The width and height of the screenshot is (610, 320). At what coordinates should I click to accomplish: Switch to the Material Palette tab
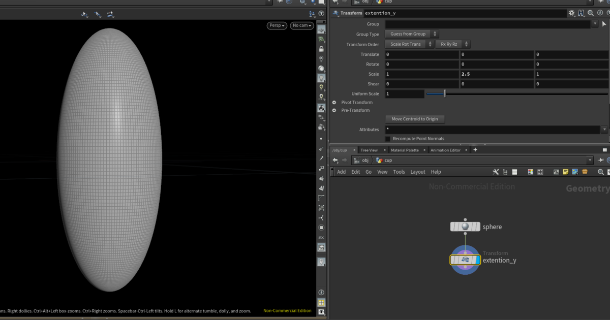point(405,150)
